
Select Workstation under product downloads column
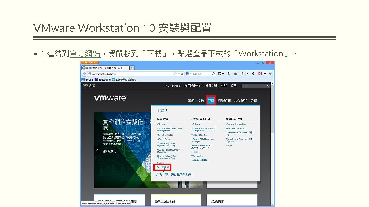[x=163, y=167]
